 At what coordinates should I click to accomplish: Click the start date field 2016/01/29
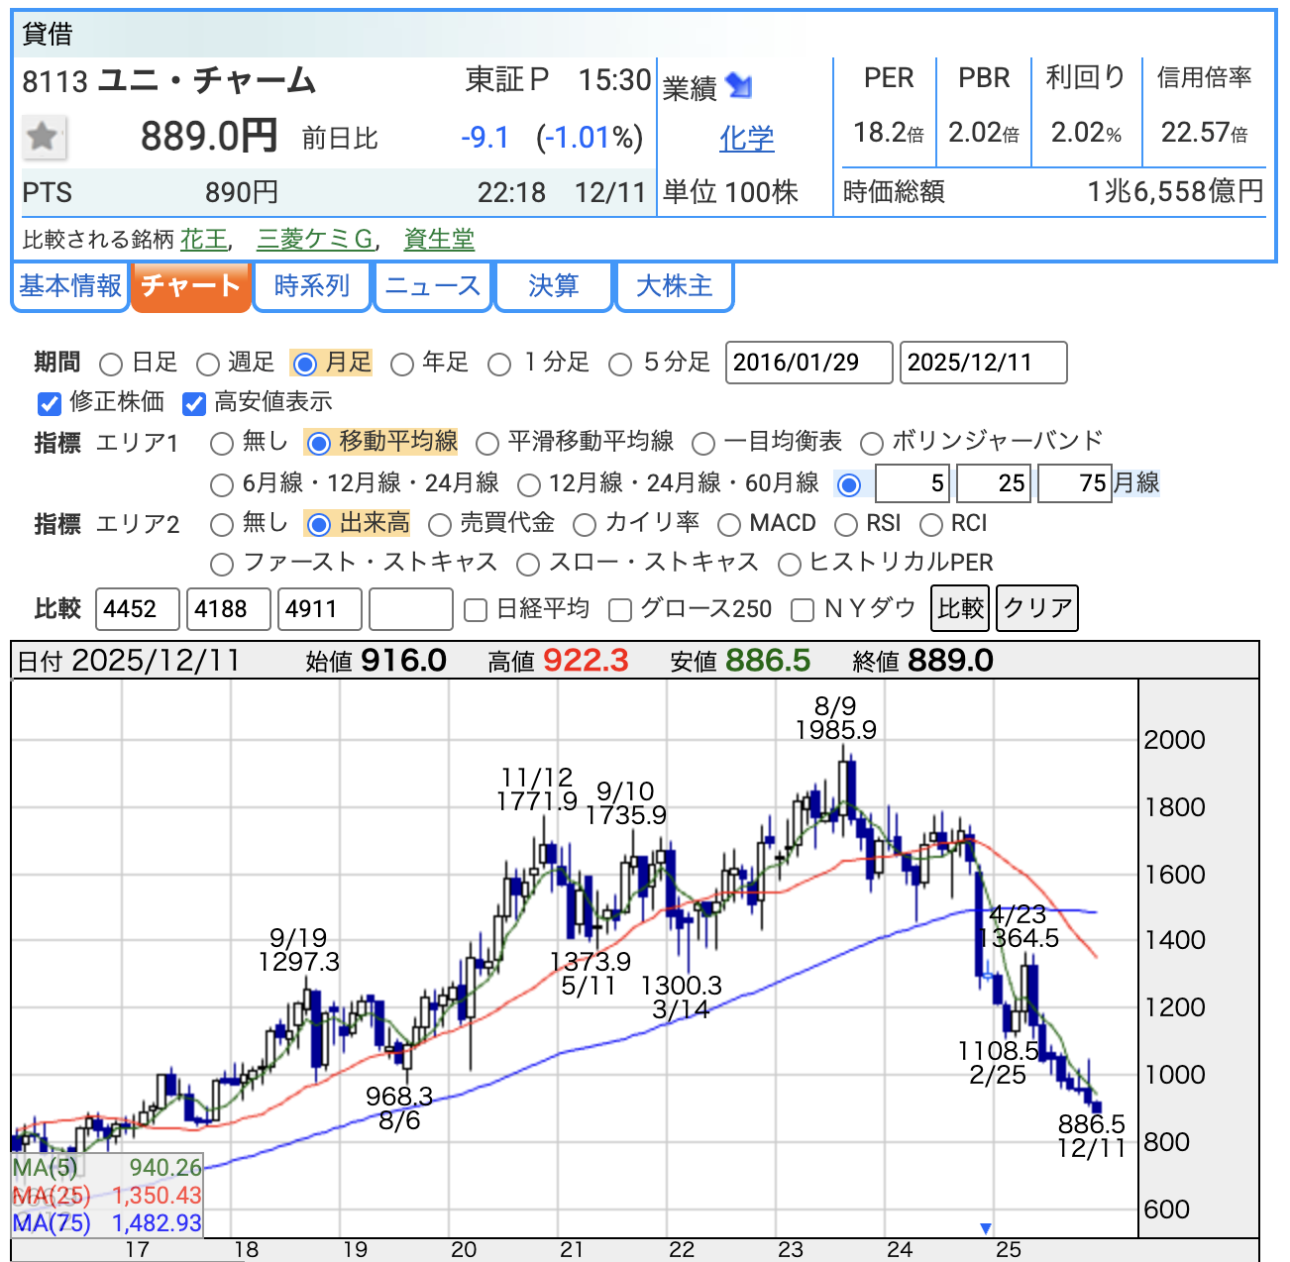(808, 363)
